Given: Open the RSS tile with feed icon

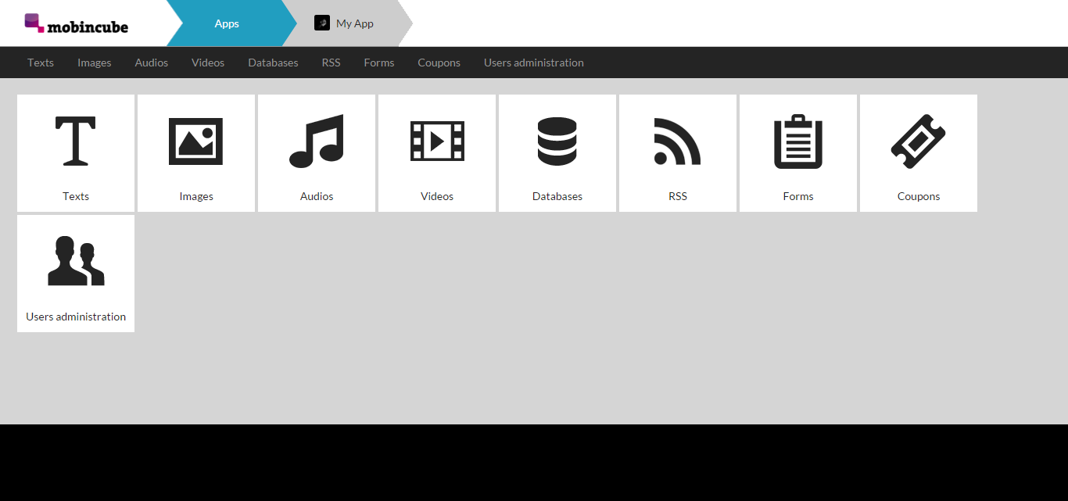Looking at the screenshot, I should click(x=678, y=153).
